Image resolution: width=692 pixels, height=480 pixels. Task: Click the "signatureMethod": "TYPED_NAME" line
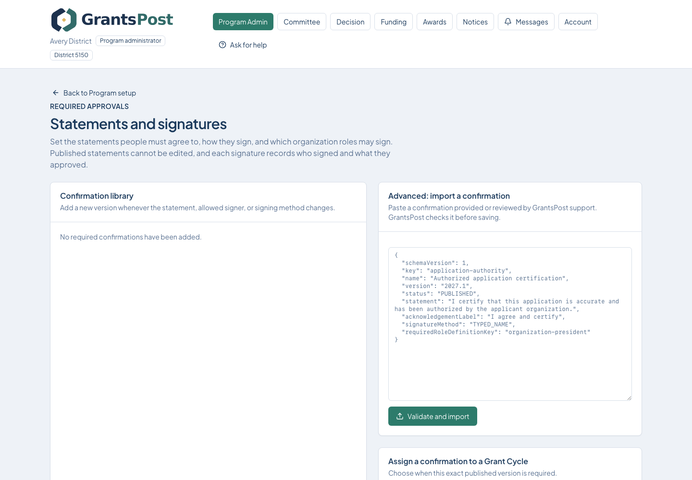click(458, 324)
